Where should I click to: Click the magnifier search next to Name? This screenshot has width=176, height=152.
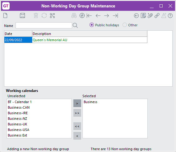click(x=75, y=25)
